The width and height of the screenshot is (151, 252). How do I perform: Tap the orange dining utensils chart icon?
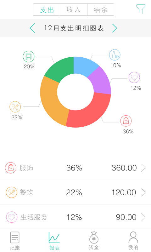coord(15,107)
